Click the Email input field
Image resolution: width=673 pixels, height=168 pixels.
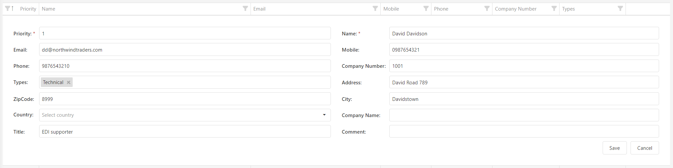[x=185, y=50]
